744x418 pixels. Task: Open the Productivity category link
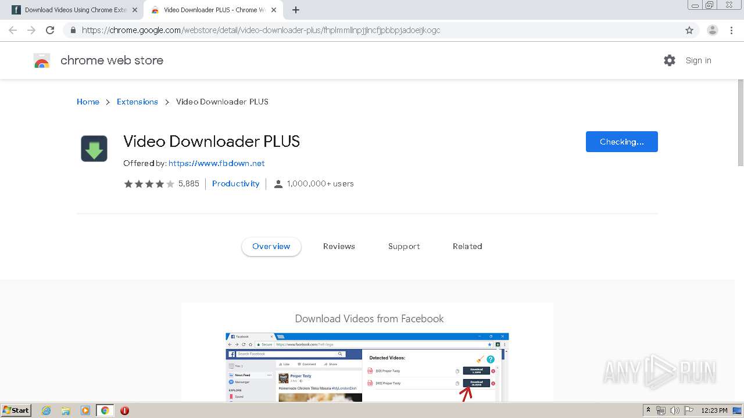[235, 183]
